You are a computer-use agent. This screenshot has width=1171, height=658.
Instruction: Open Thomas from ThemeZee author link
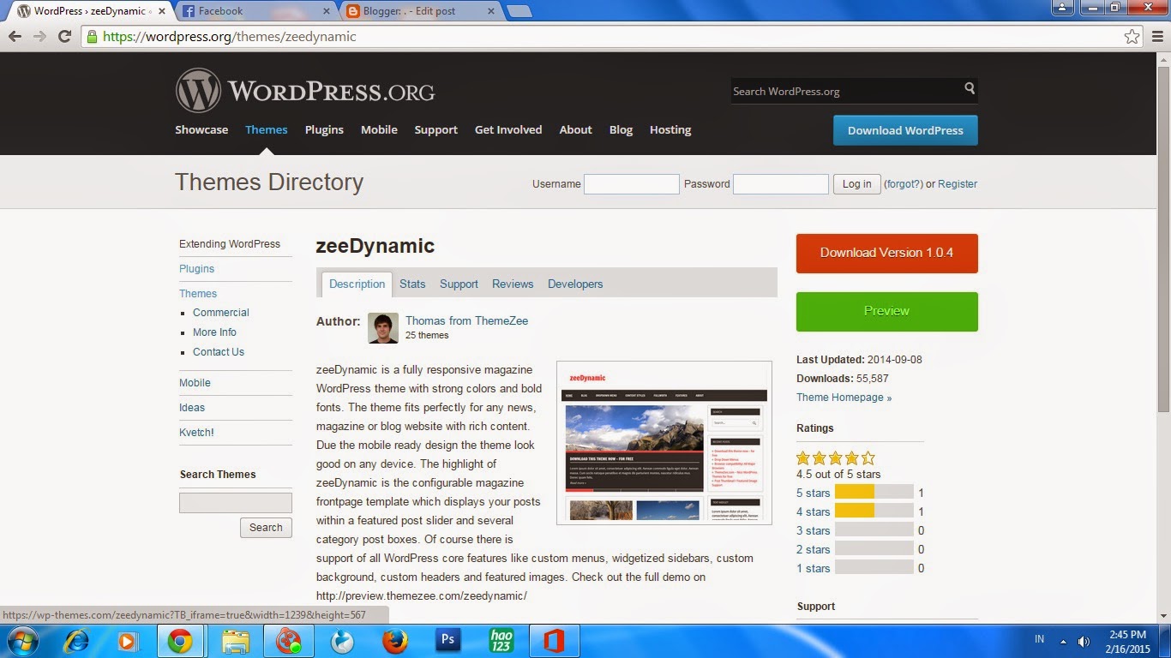[466, 321]
